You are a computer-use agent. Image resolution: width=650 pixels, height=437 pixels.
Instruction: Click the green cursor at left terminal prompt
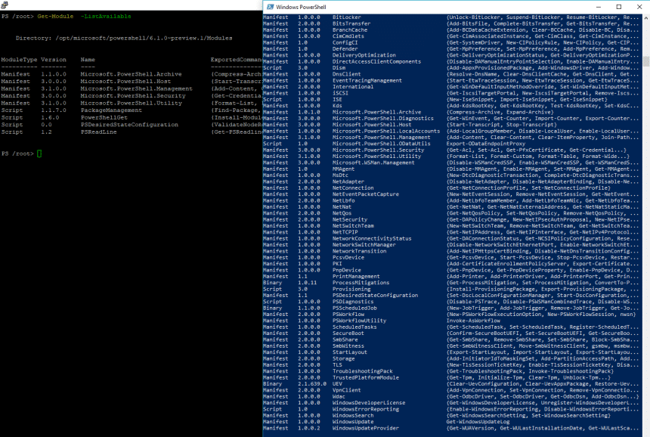click(x=39, y=153)
